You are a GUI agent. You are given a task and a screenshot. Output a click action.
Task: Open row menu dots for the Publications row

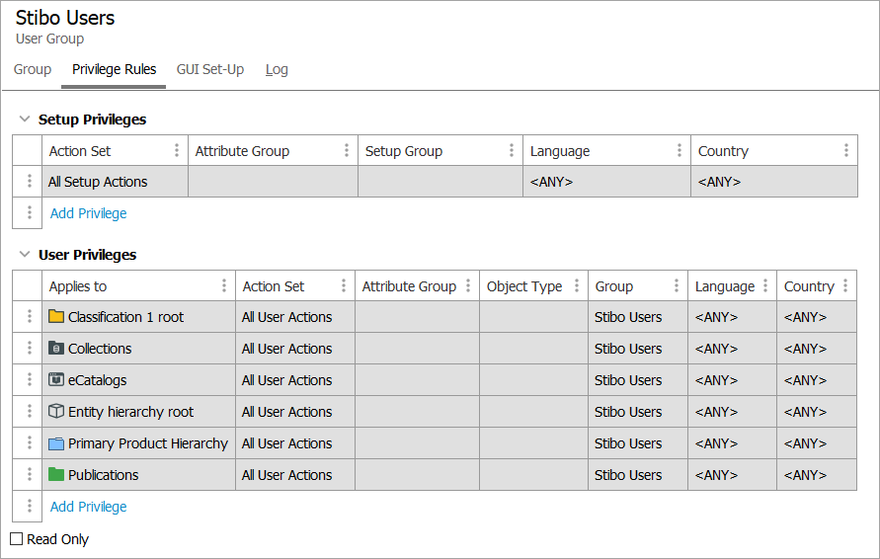(29, 475)
